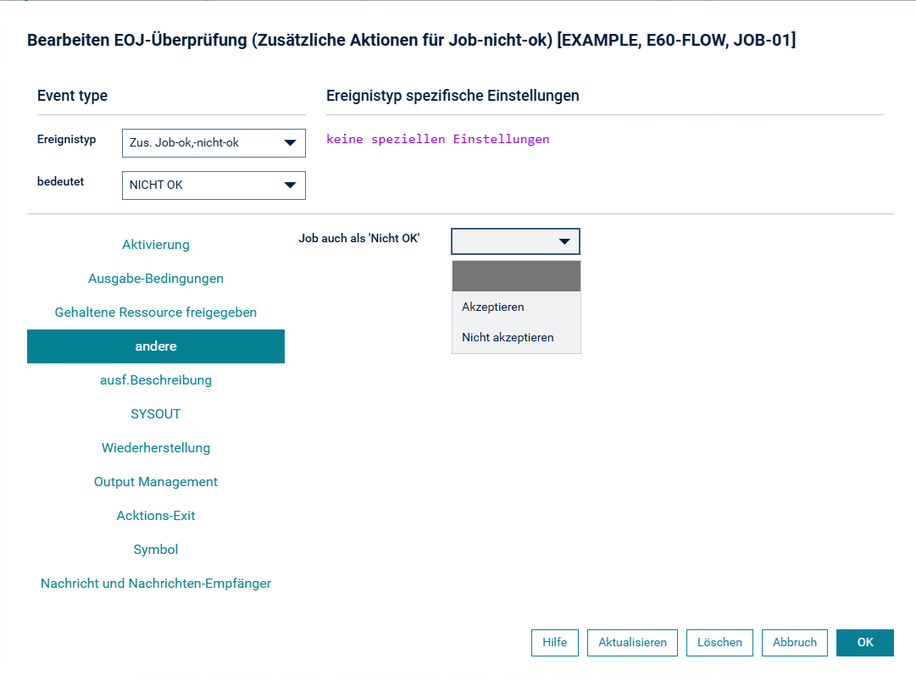Choose Akzeptieren from the dropdown list
The height and width of the screenshot is (681, 916).
[x=516, y=307]
